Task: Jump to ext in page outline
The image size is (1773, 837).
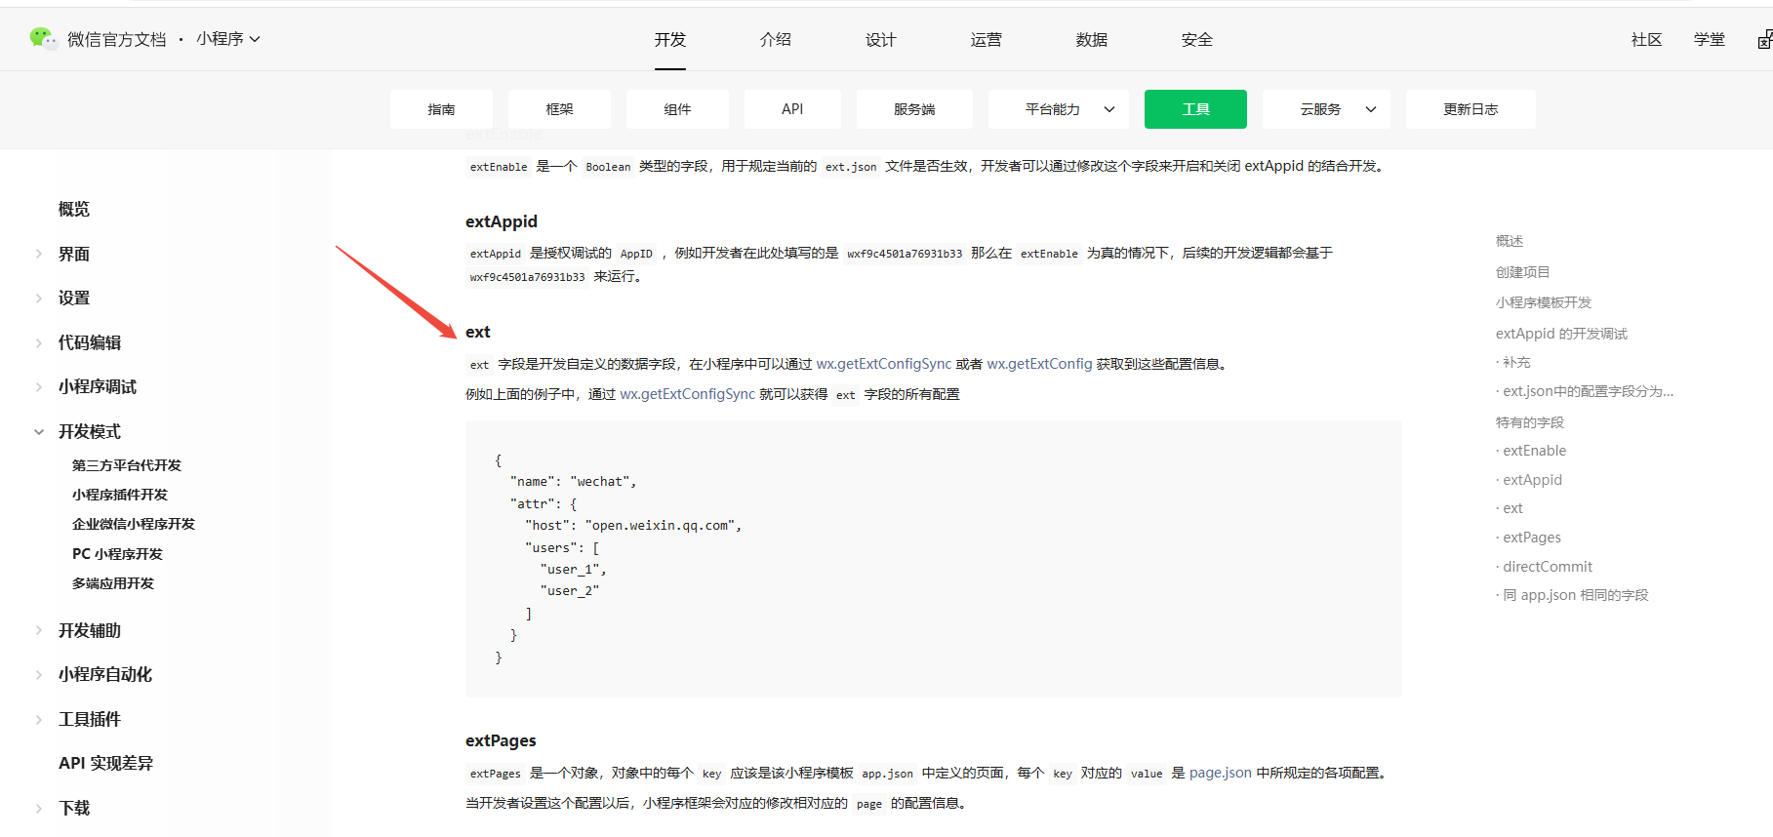Action: coord(1512,508)
